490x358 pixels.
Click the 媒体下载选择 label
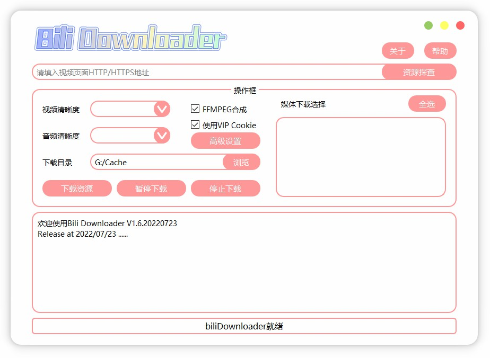tap(303, 104)
